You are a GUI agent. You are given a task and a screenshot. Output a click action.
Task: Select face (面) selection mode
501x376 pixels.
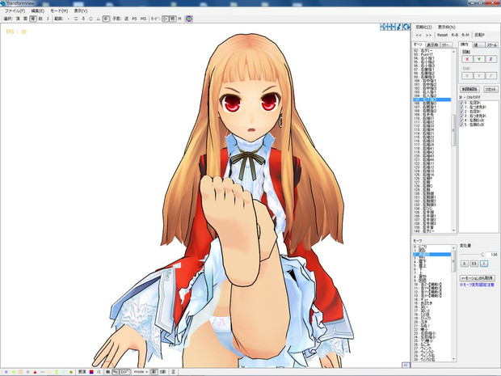click(x=25, y=19)
